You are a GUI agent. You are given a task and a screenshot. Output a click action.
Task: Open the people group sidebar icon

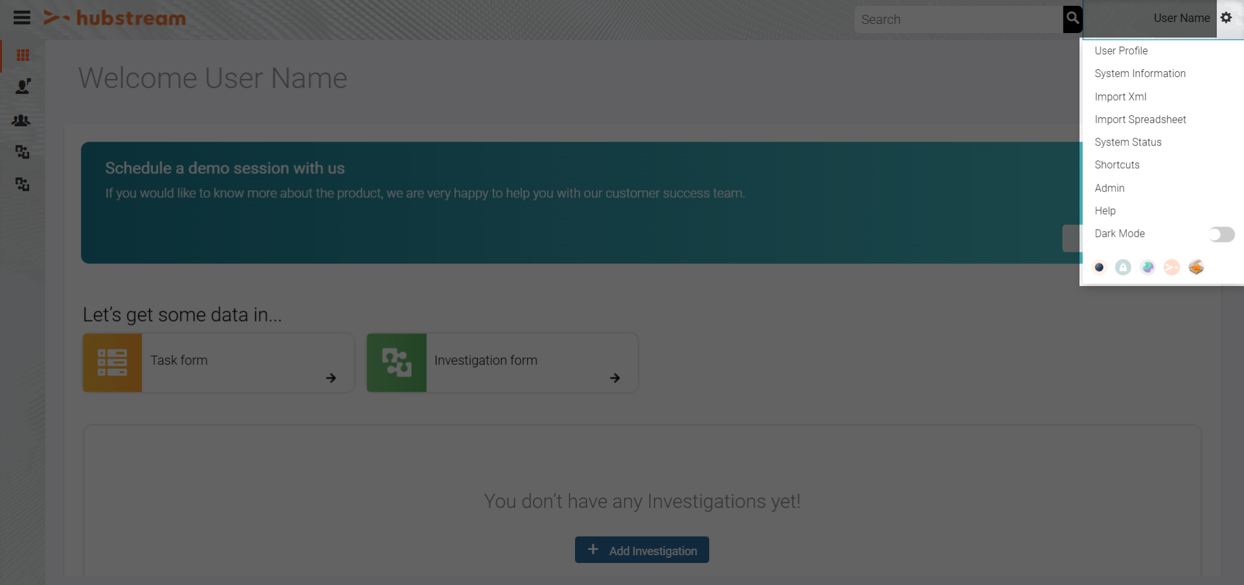click(x=21, y=120)
